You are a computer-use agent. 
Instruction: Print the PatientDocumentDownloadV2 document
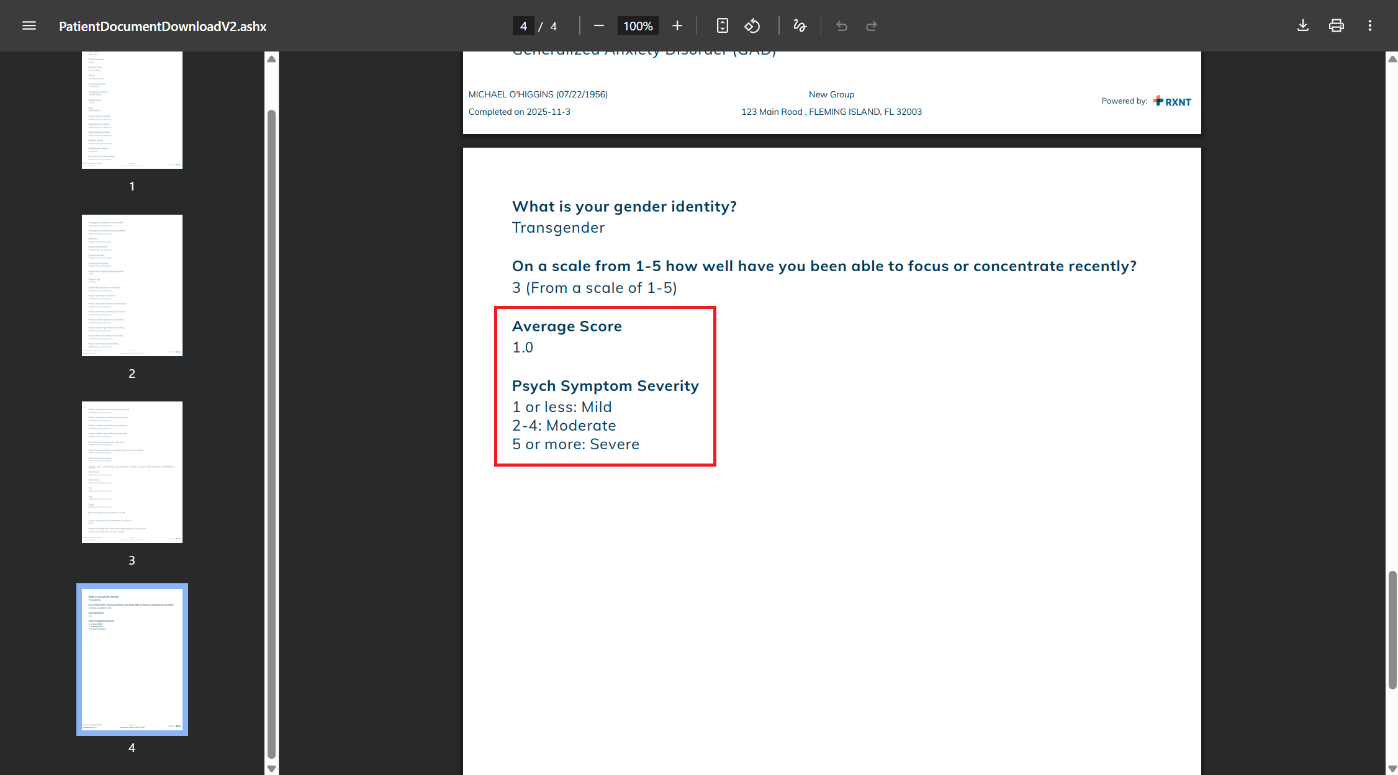coord(1336,25)
